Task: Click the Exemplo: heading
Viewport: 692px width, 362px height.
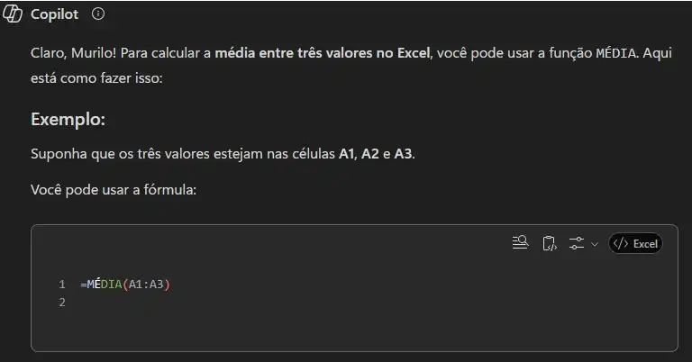Action: [x=68, y=119]
